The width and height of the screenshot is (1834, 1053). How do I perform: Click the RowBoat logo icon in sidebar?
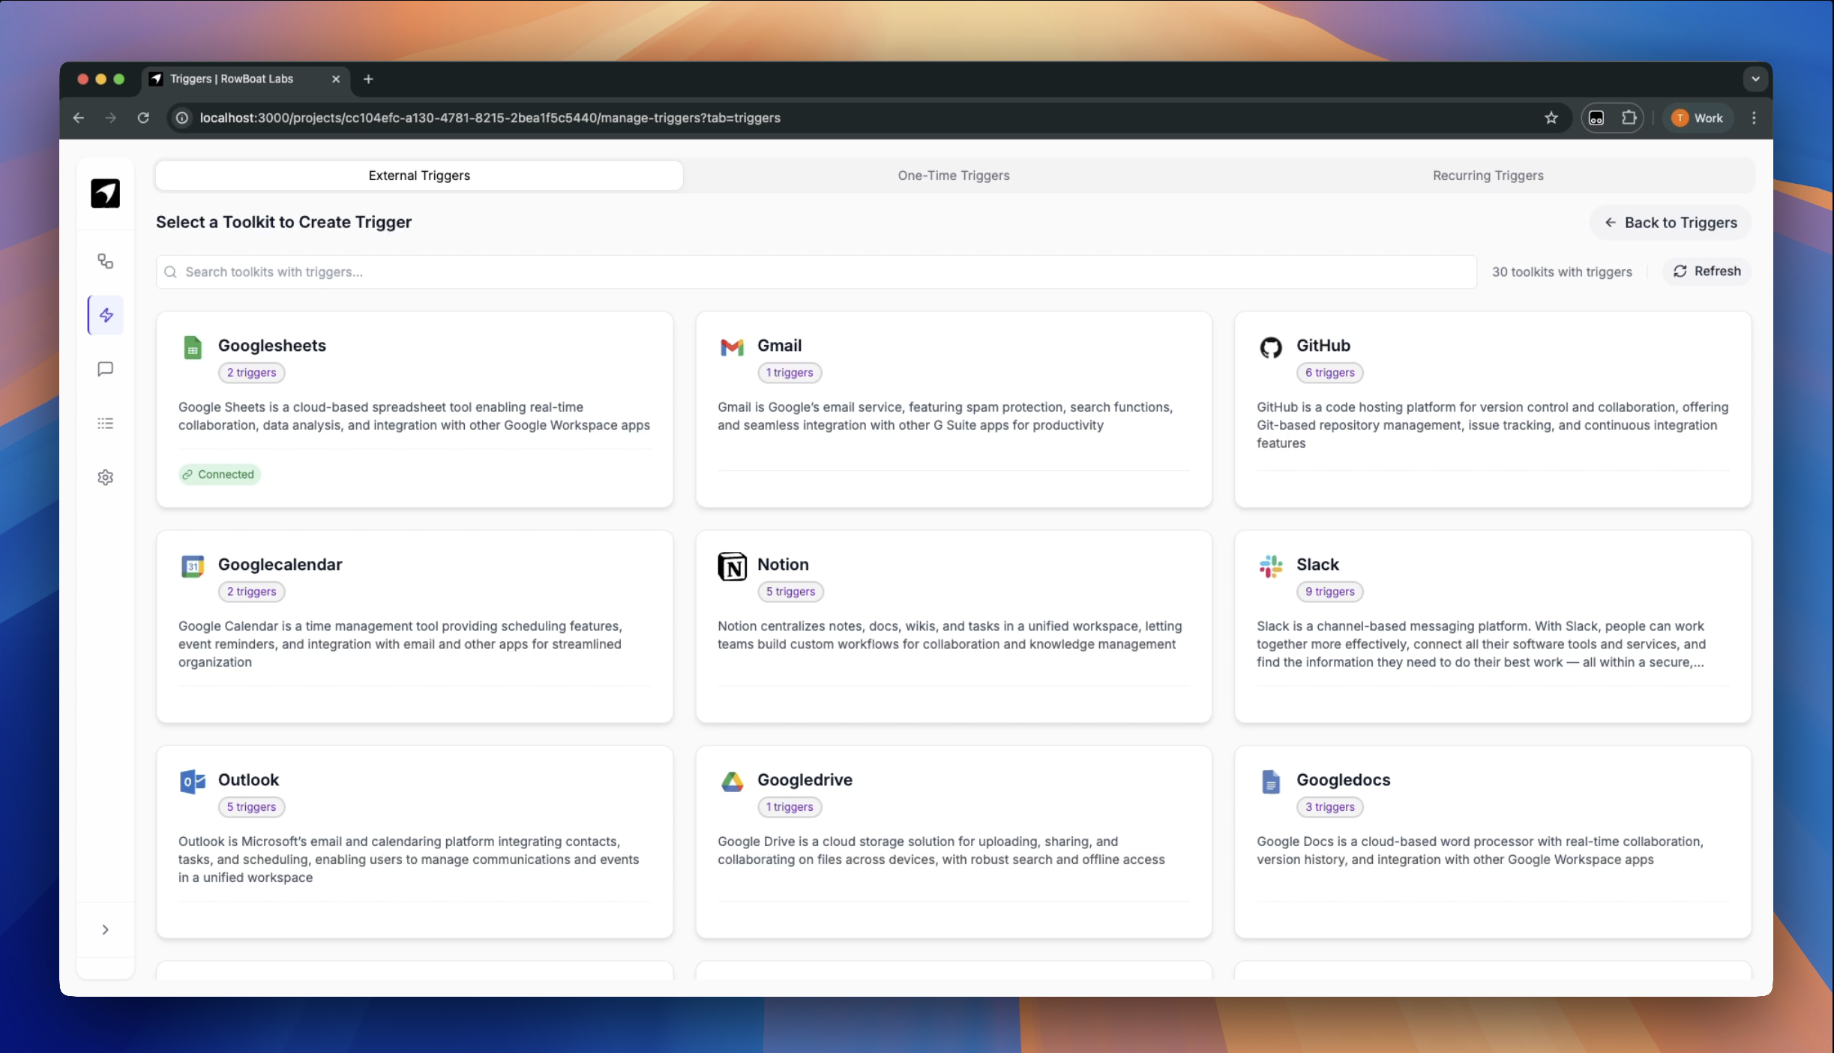point(105,193)
